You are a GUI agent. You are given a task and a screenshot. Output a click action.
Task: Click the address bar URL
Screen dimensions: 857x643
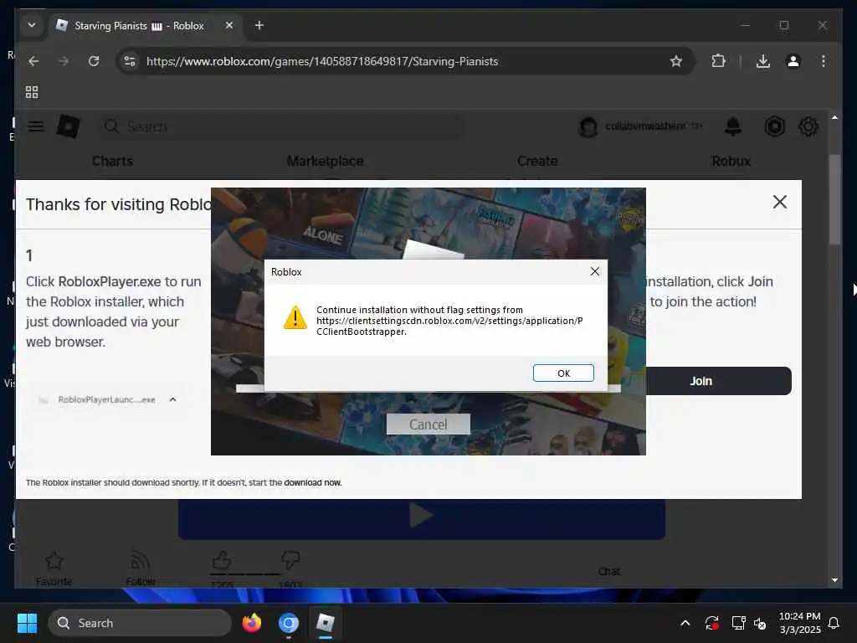322,61
